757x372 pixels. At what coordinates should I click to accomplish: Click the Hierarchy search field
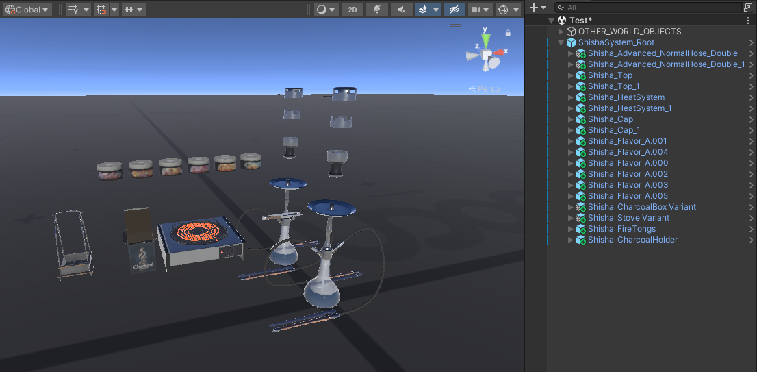click(650, 8)
